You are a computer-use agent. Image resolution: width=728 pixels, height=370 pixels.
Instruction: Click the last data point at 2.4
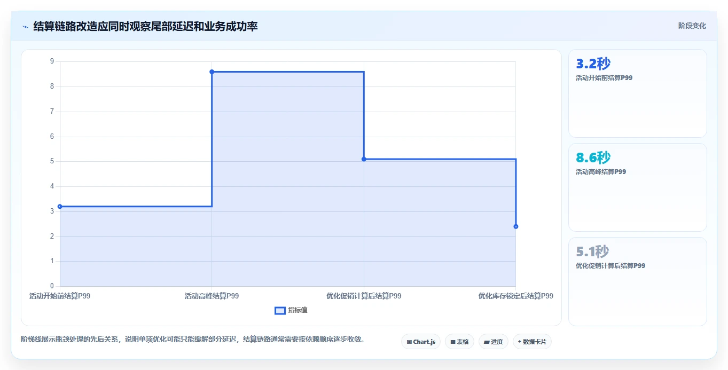pos(516,226)
